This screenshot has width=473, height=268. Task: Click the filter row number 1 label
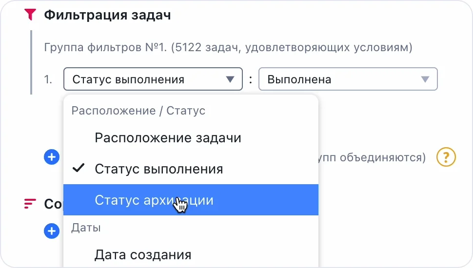point(48,79)
